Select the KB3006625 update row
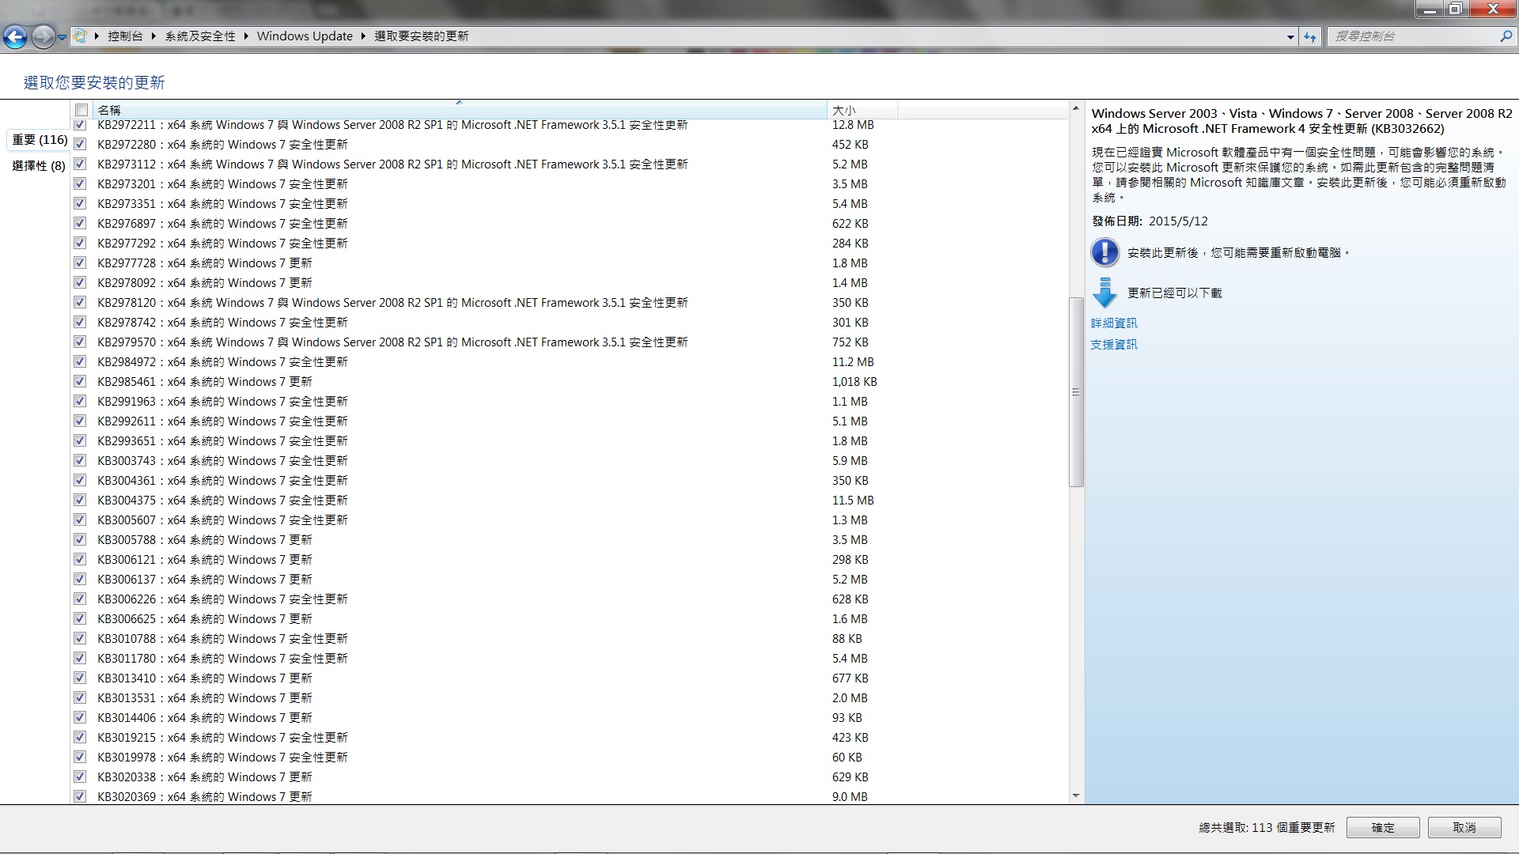 pyautogui.click(x=570, y=619)
